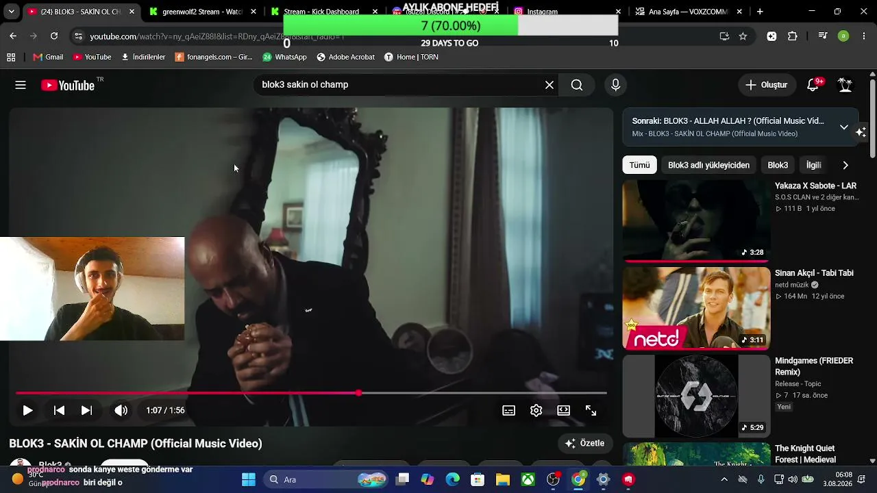
Task: Go back one page in Chrome
Action: coord(13,36)
